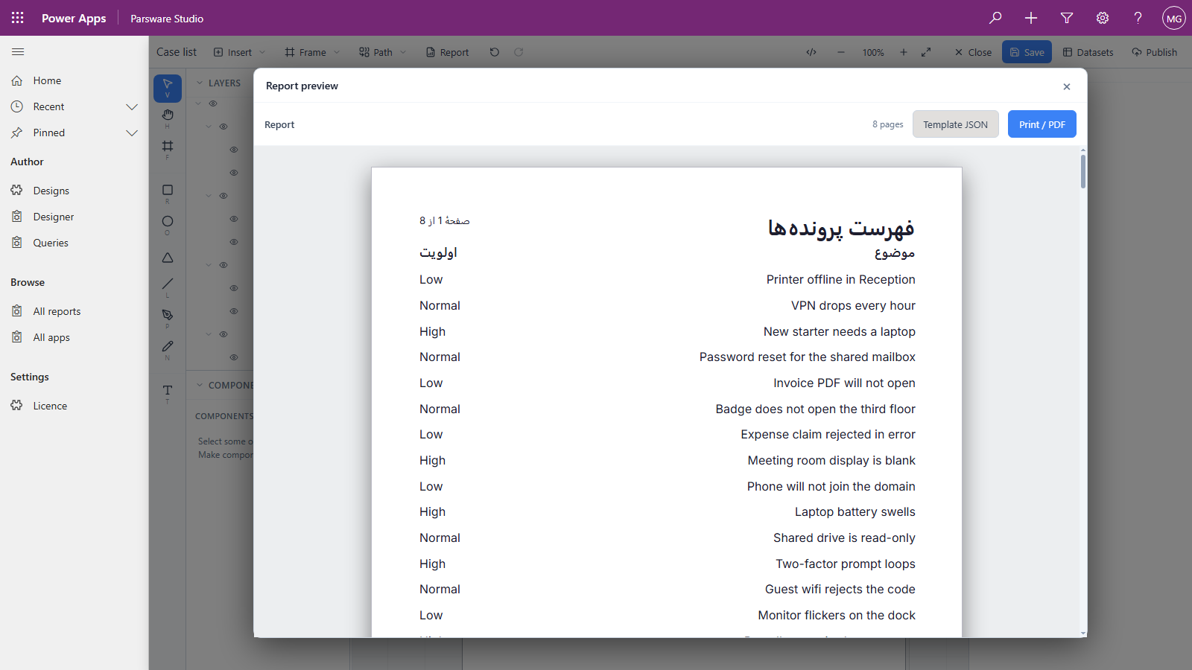Image resolution: width=1192 pixels, height=670 pixels.
Task: Open the MG account avatar
Action: [1174, 18]
